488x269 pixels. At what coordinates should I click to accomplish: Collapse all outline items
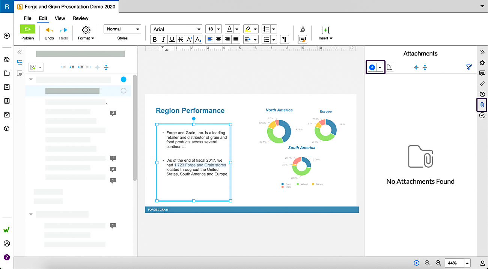[x=106, y=67]
